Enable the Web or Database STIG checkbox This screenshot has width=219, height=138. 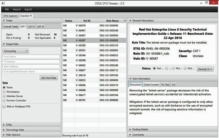point(4,107)
